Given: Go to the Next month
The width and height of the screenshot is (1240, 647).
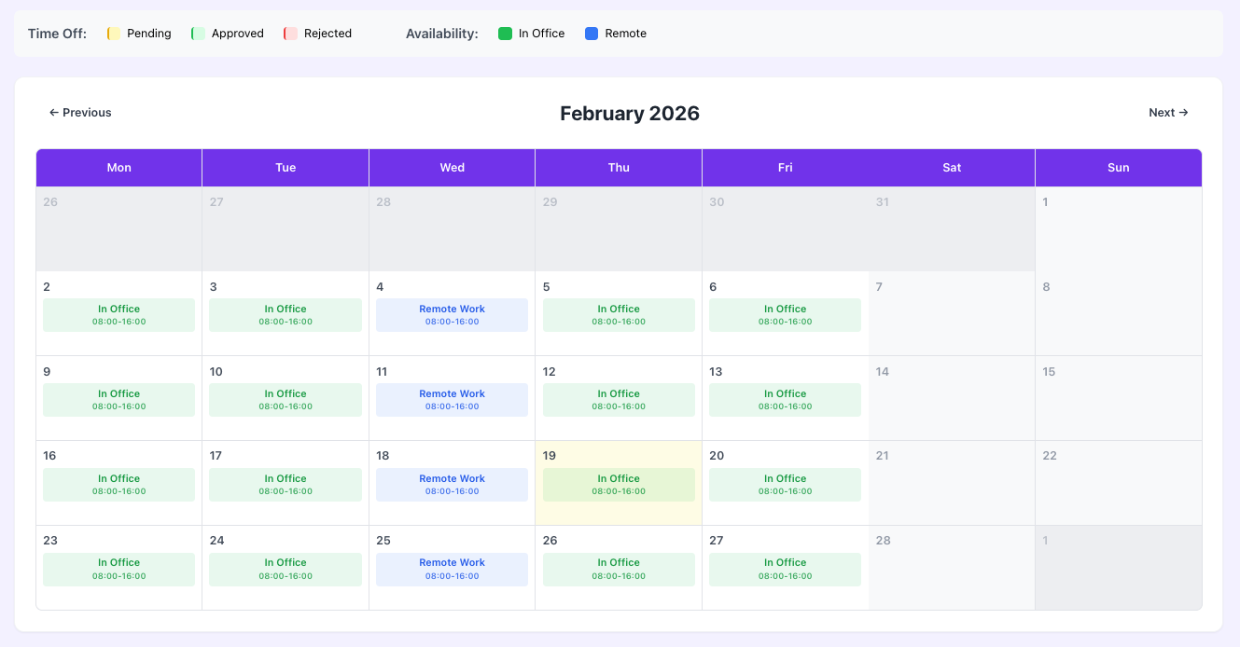Looking at the screenshot, I should point(1168,113).
